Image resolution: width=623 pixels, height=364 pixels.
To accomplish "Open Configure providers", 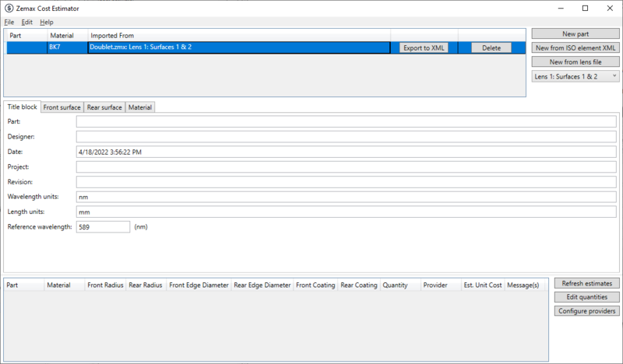I will click(587, 311).
